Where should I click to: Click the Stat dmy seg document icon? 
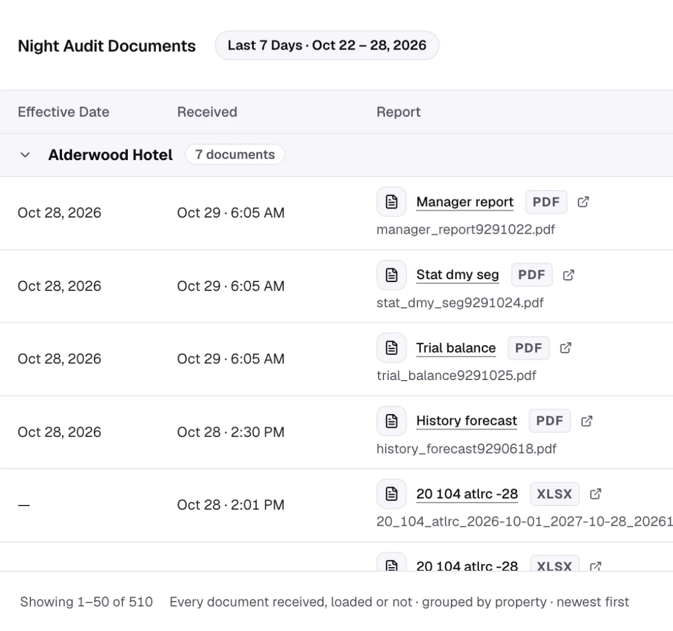(x=392, y=274)
